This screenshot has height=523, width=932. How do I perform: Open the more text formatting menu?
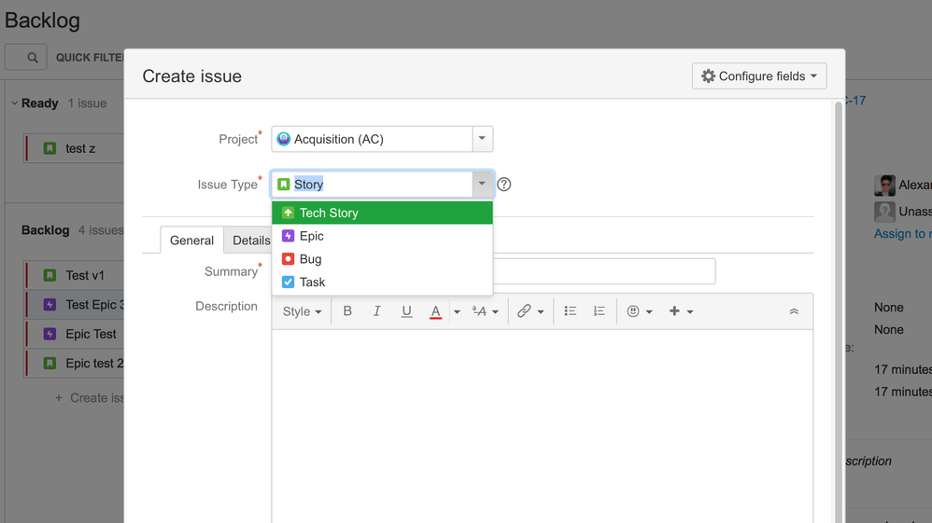pos(485,311)
